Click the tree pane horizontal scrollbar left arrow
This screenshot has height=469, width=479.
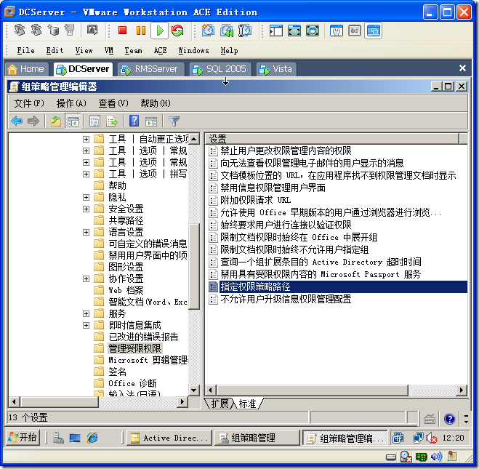[x=14, y=401]
